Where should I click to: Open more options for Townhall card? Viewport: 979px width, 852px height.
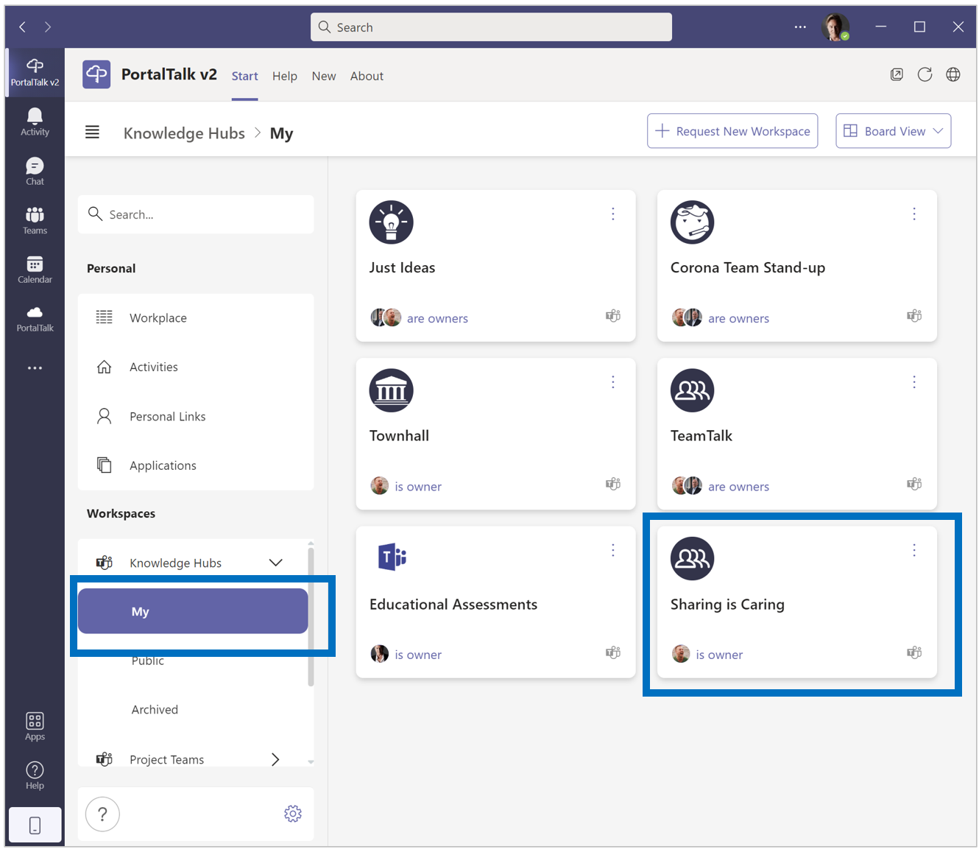[613, 382]
